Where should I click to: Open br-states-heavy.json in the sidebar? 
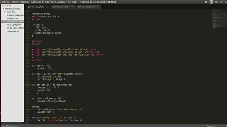click(x=15, y=15)
